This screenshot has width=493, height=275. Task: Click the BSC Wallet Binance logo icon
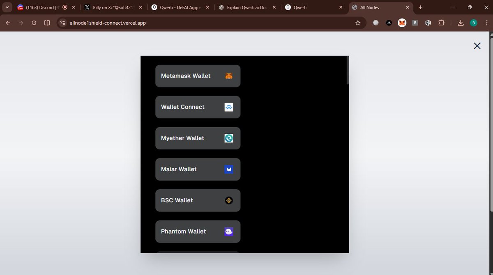[229, 200]
